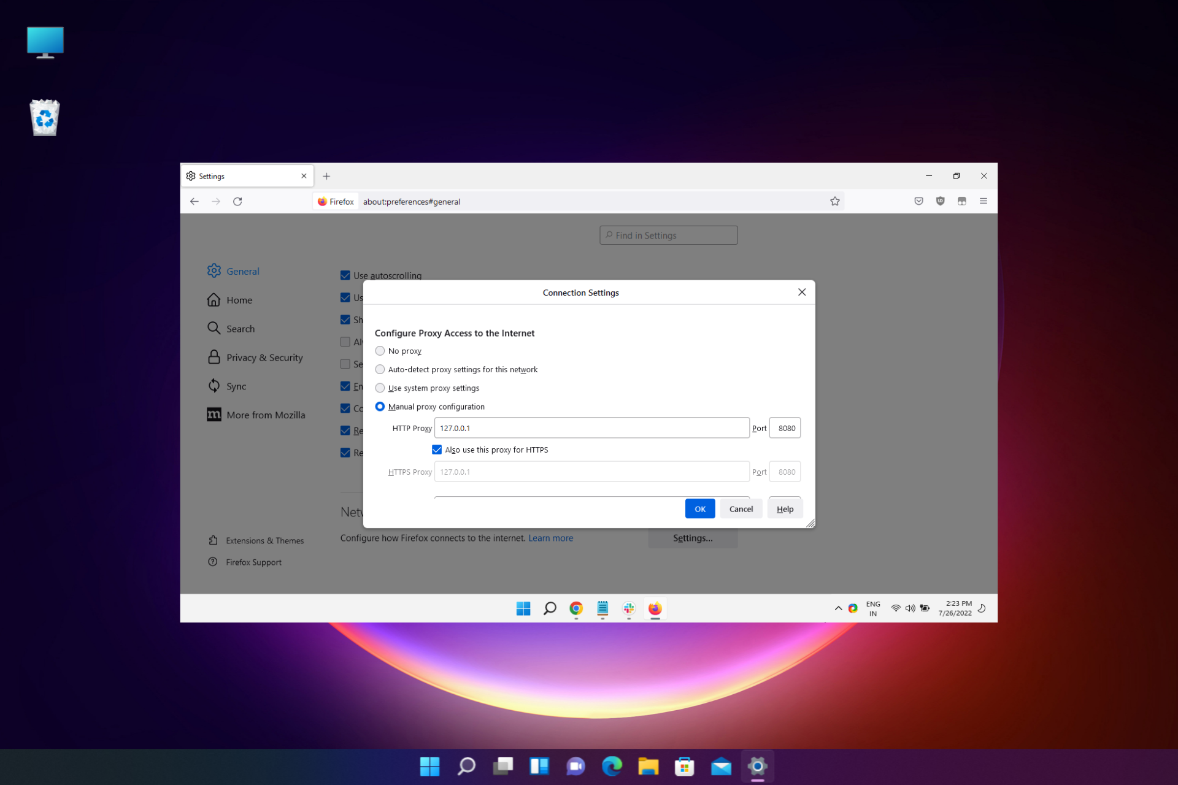Open Search on the bottom taskbar
1178x785 pixels.
[466, 766]
